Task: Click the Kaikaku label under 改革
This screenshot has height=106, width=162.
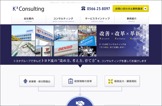Action: point(120,39)
